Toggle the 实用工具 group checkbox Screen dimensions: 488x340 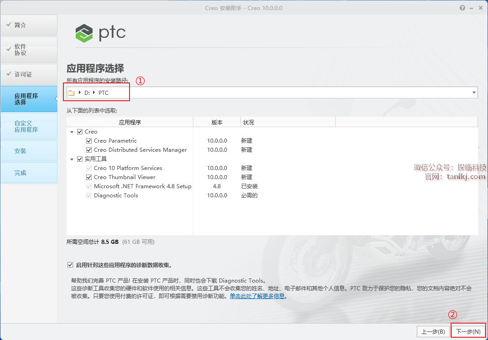point(80,159)
